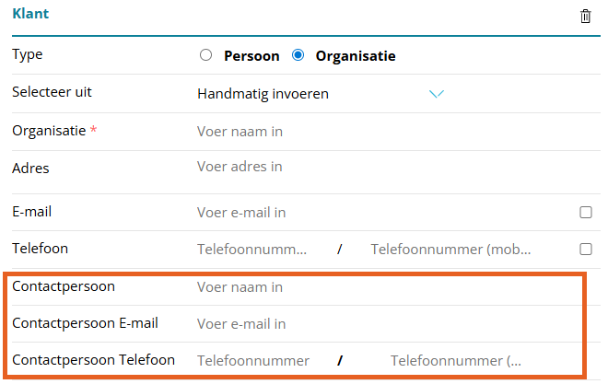Click the customer mobile Telefoonnummer field
Image resolution: width=608 pixels, height=384 pixels.
click(451, 250)
